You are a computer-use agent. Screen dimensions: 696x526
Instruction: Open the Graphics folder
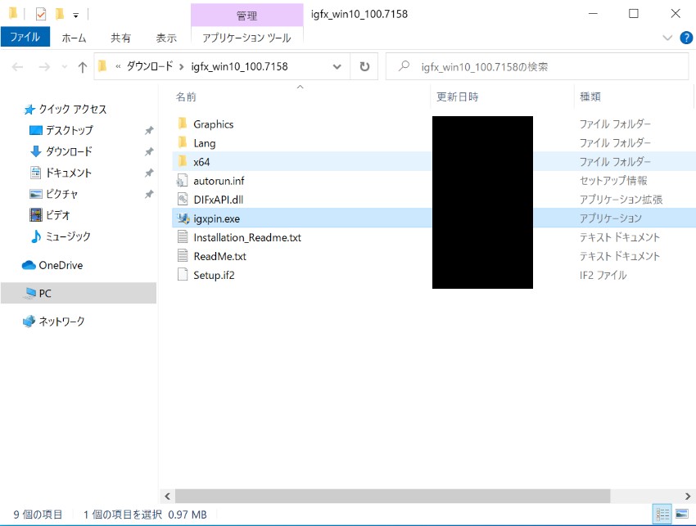point(213,124)
